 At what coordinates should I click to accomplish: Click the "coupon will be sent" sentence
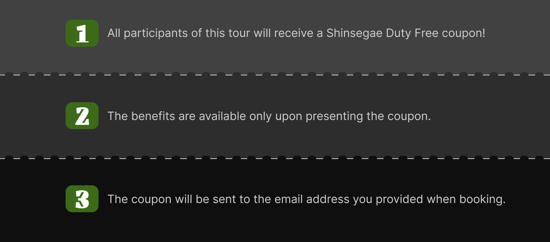pyautogui.click(x=306, y=199)
